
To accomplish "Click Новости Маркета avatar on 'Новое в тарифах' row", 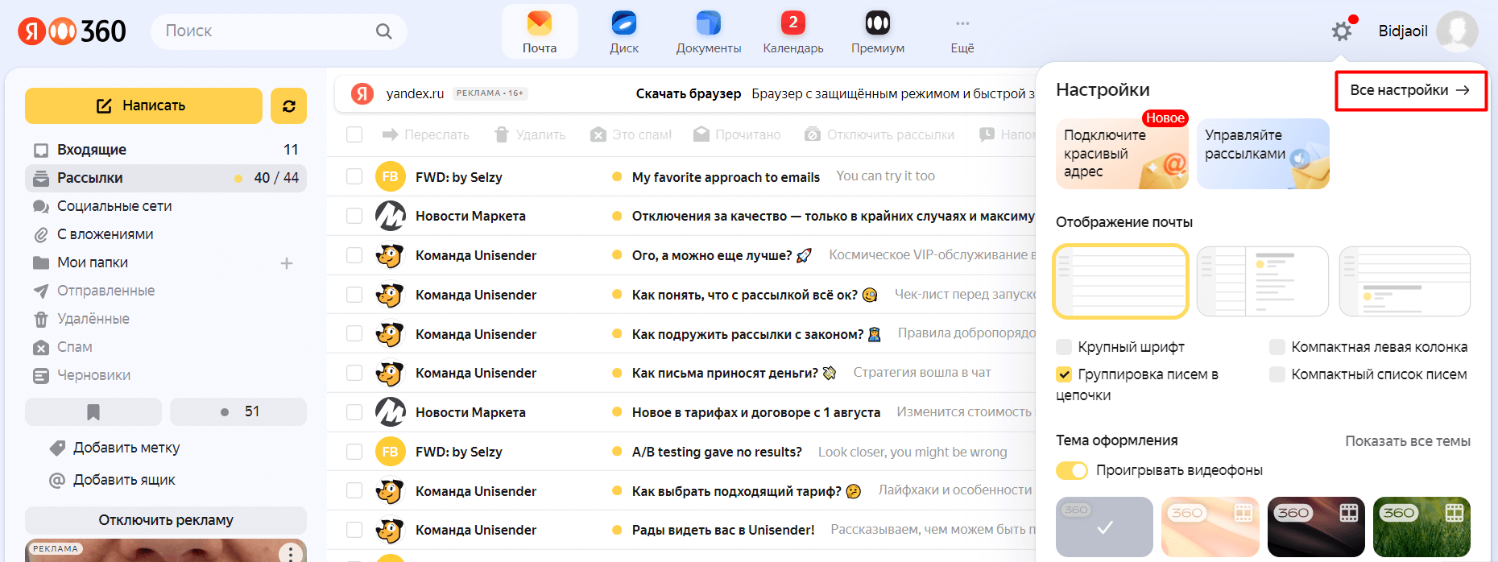I will 391,412.
